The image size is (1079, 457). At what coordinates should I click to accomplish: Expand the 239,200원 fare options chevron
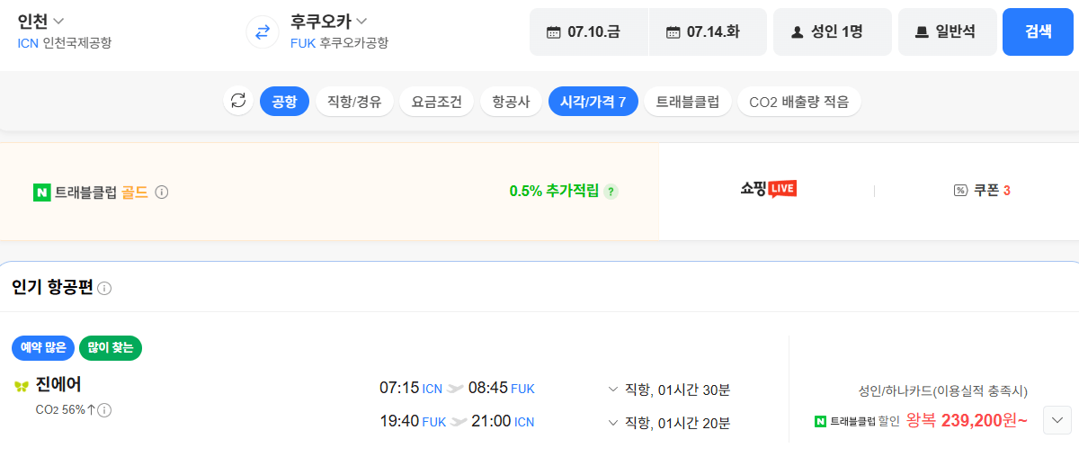pos(1057,420)
